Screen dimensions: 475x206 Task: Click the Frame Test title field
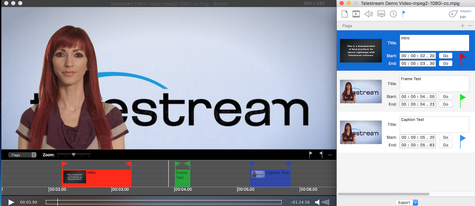434,83
